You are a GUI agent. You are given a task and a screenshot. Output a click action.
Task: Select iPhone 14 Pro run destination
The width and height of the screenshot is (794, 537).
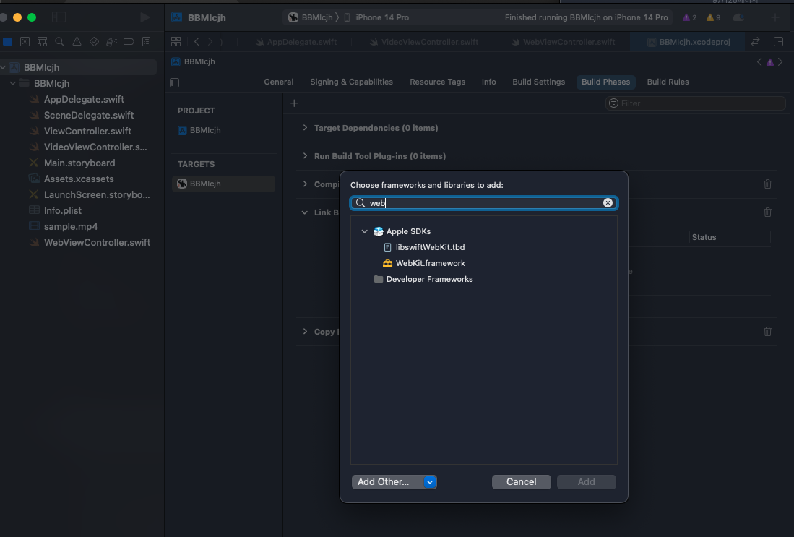(x=376, y=17)
